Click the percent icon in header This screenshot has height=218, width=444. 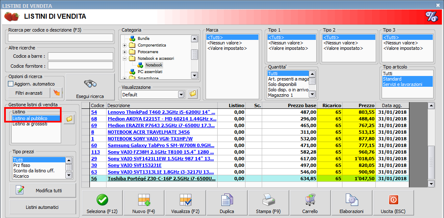point(432,16)
